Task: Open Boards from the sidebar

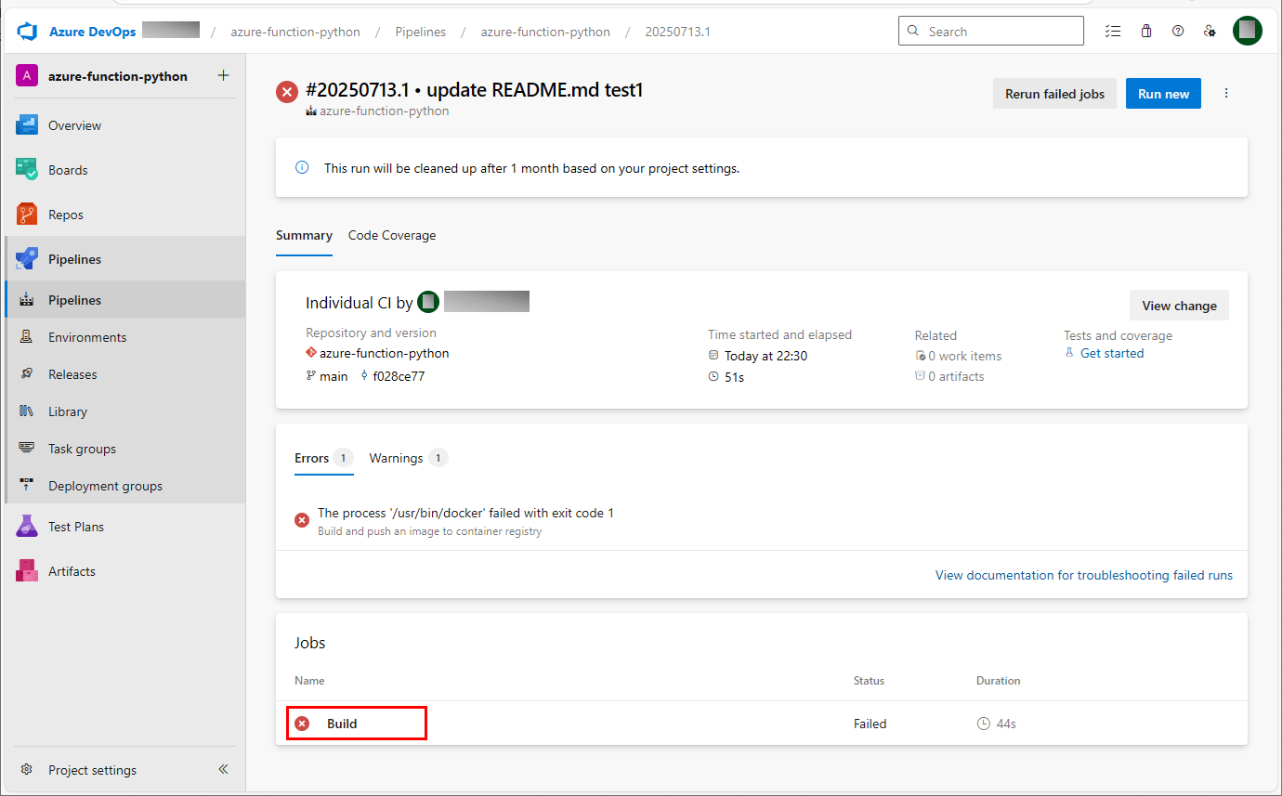Action: 124,170
